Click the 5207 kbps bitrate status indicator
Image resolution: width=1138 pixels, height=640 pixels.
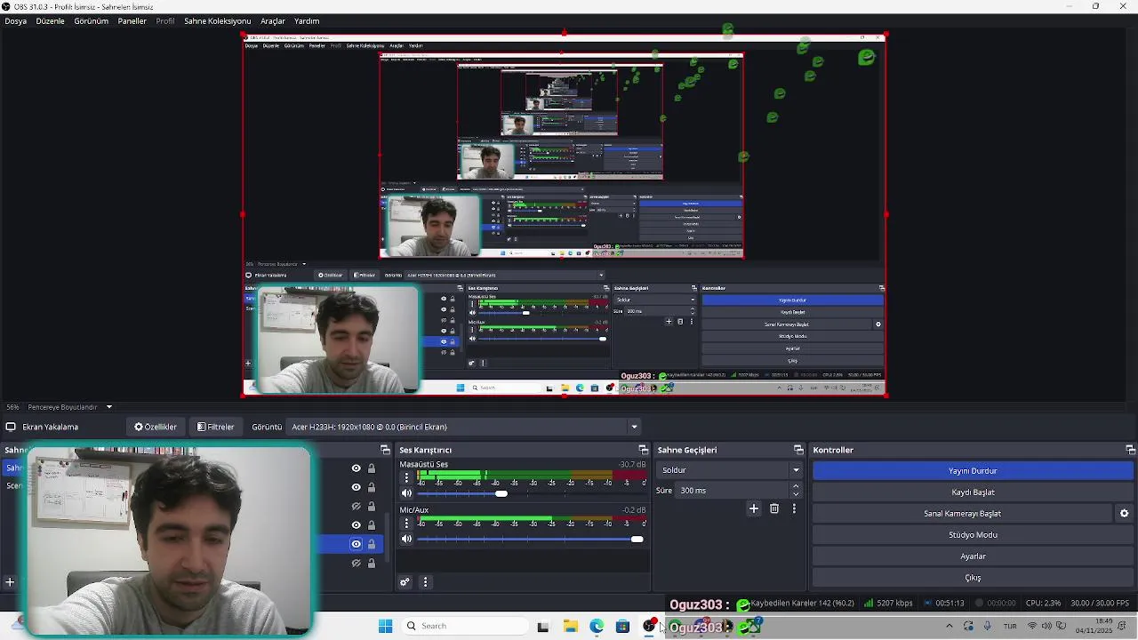(x=888, y=604)
